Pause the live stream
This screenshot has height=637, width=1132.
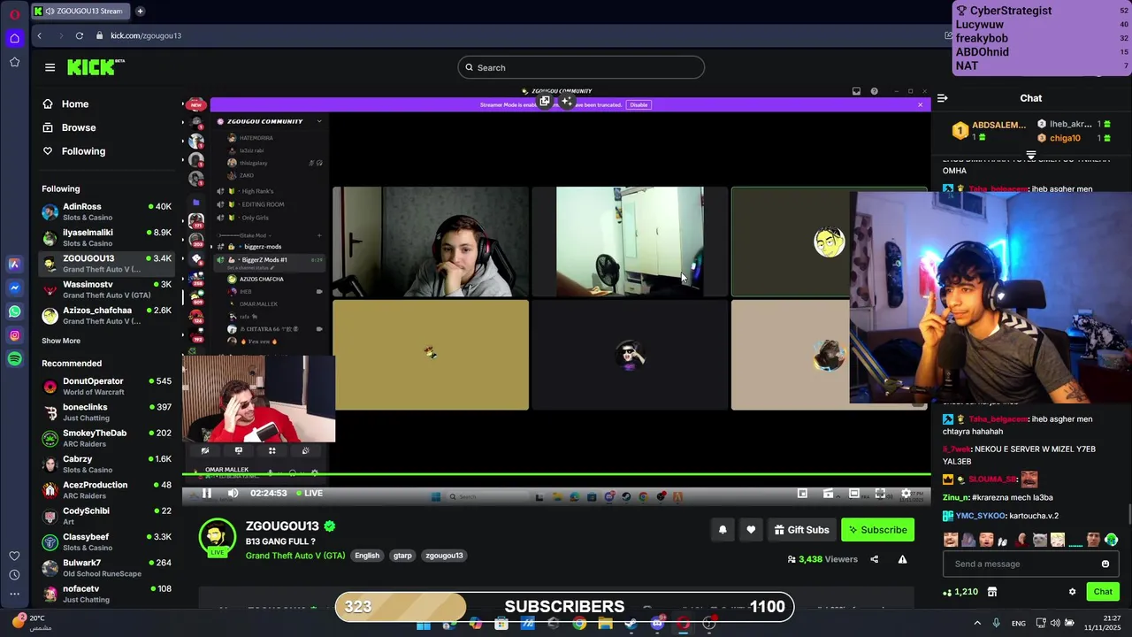click(x=207, y=494)
